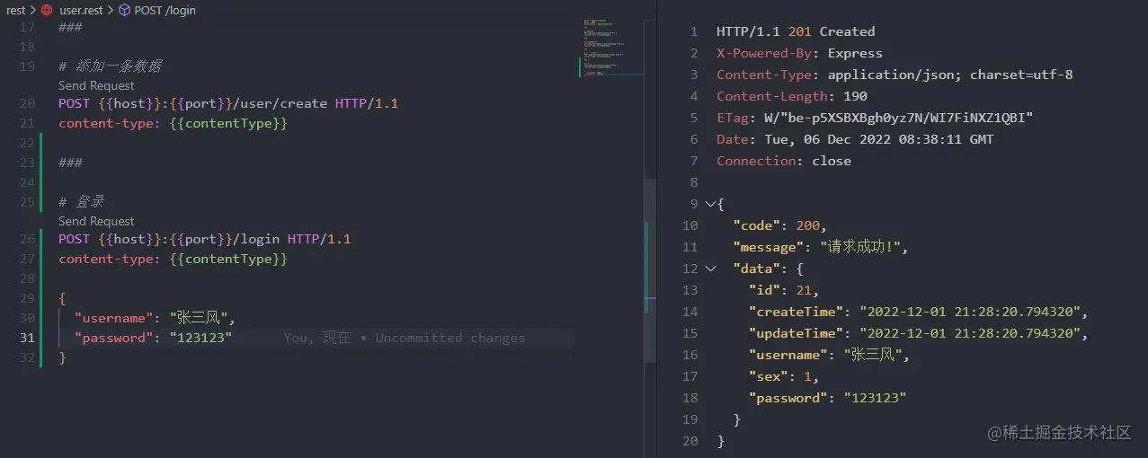This screenshot has width=1148, height=458.
Task: Click the "sex": 1 response line
Action: [x=784, y=376]
